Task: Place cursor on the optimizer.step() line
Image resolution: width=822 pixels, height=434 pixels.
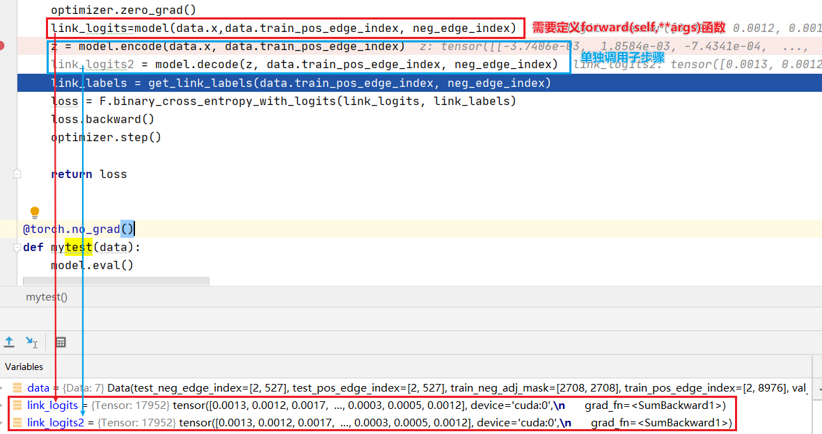Action: [106, 137]
